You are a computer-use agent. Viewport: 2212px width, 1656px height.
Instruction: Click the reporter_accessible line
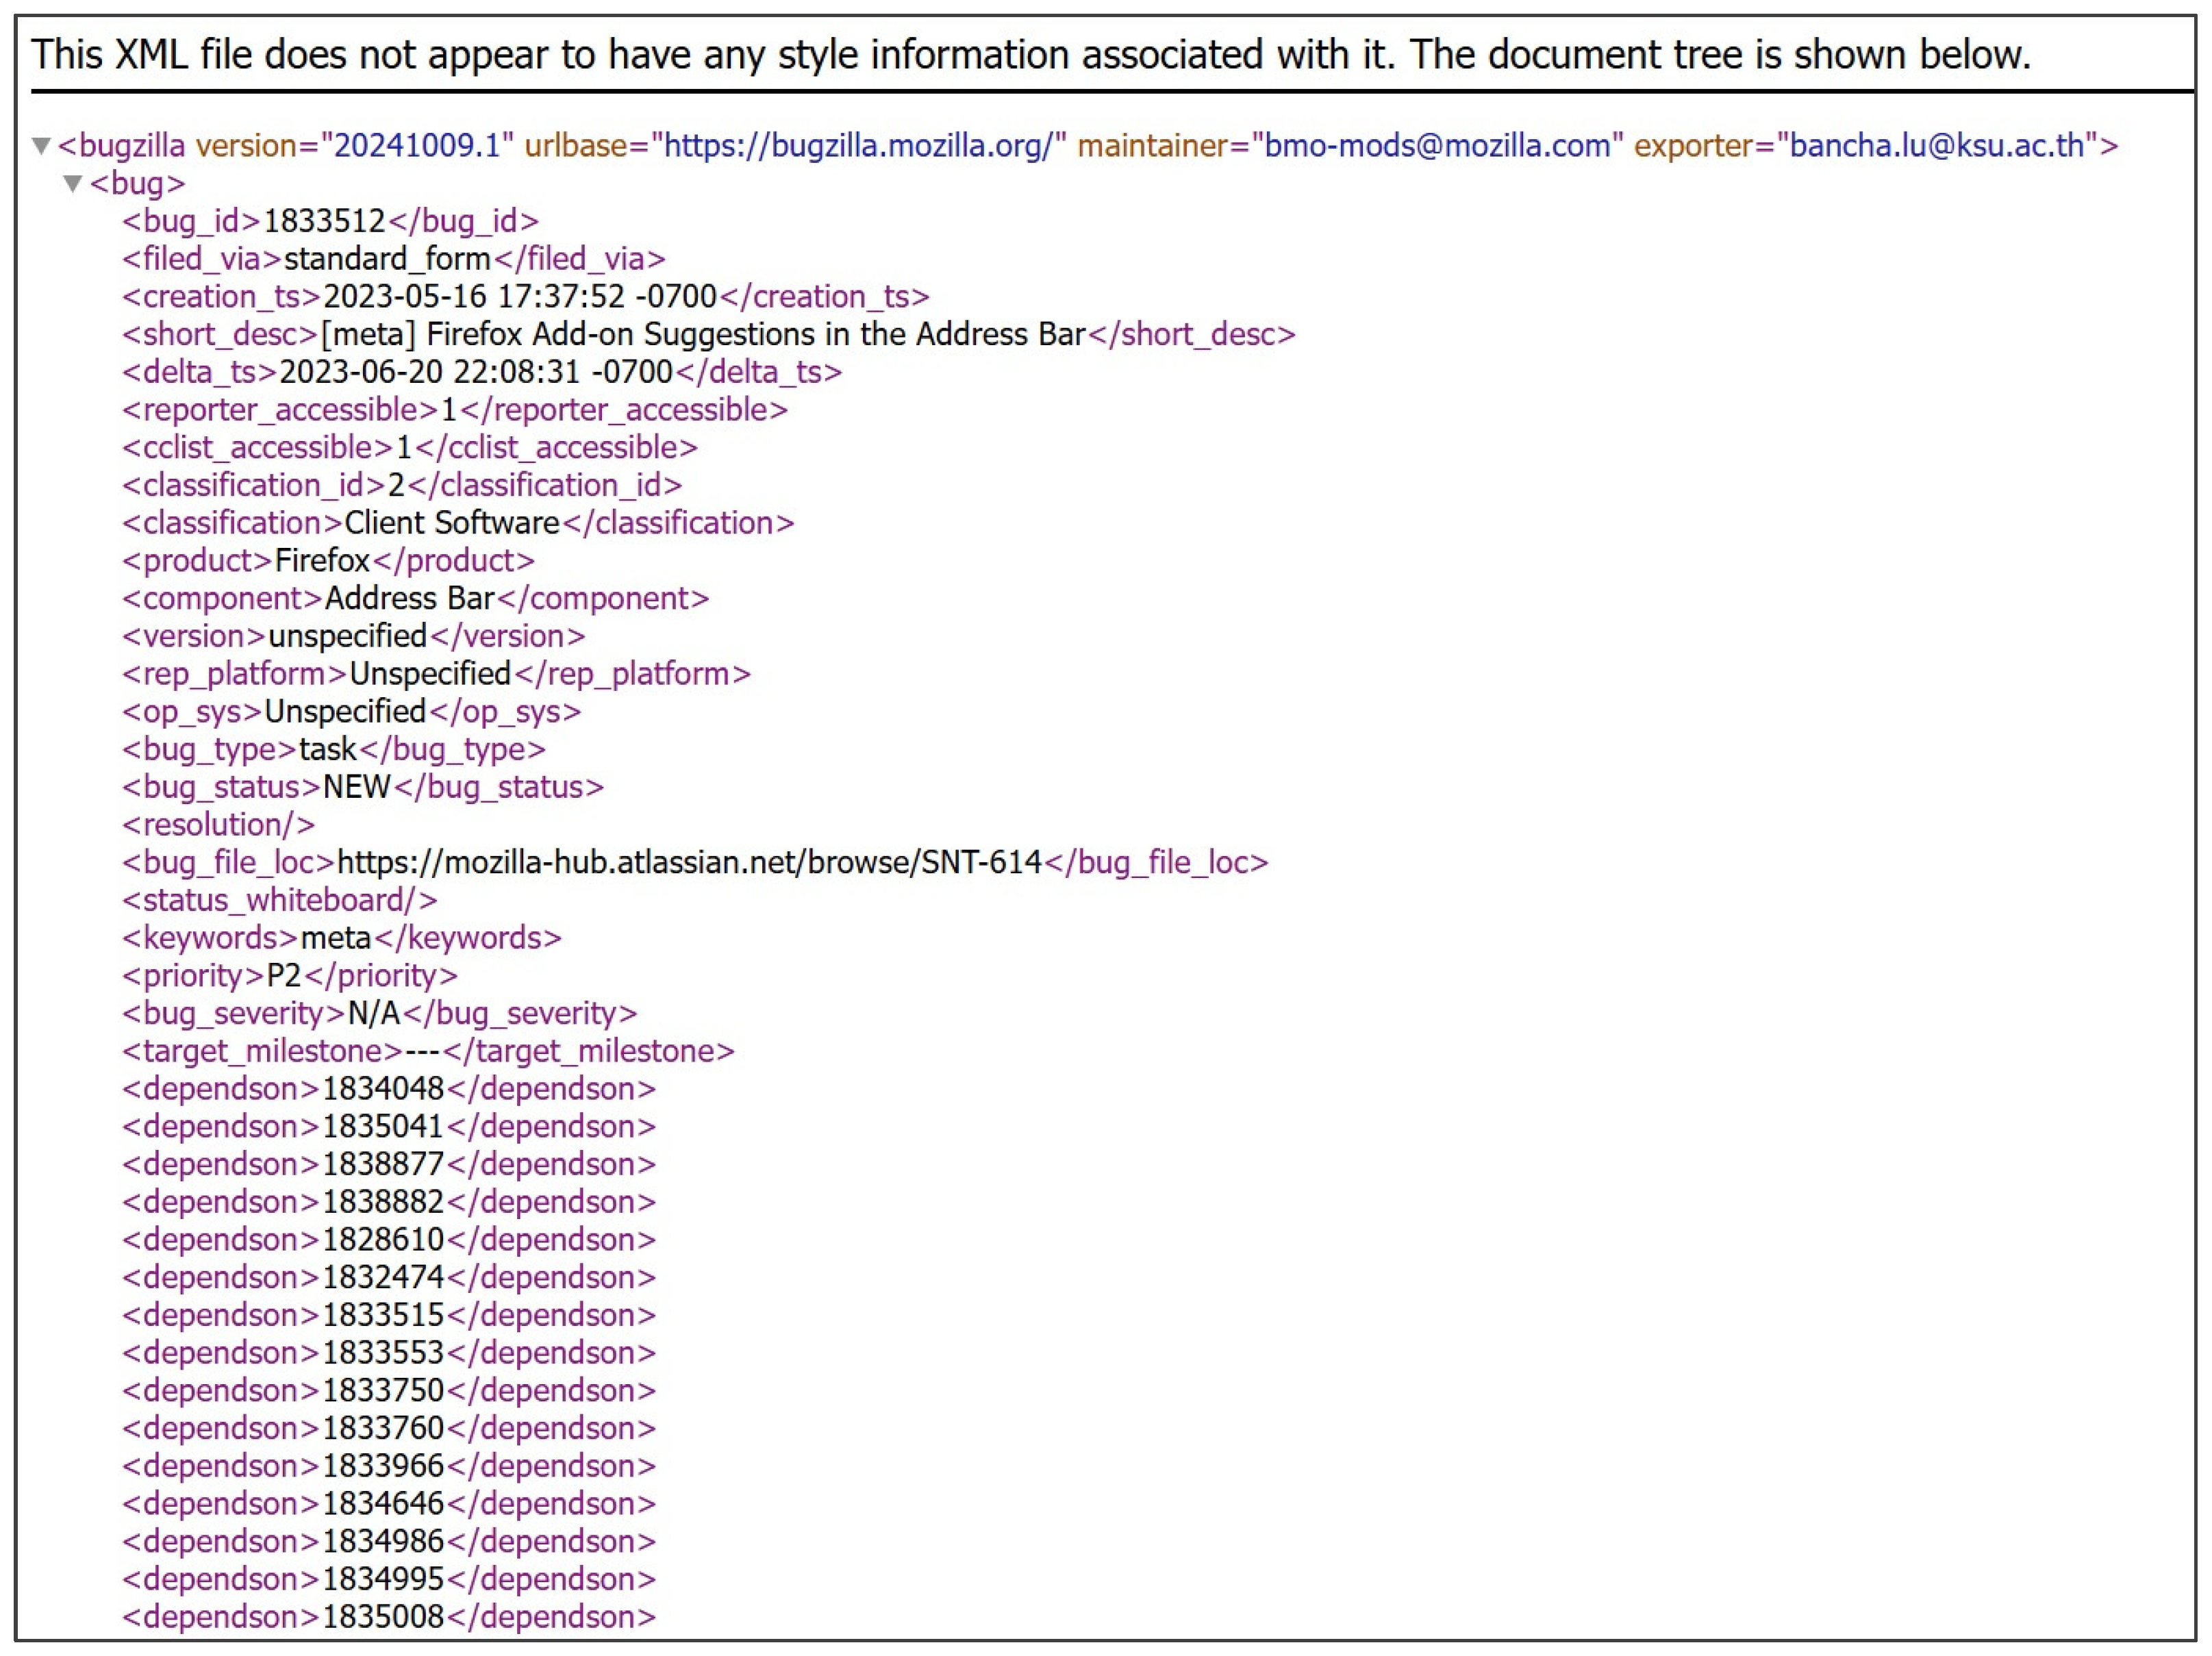coord(455,410)
